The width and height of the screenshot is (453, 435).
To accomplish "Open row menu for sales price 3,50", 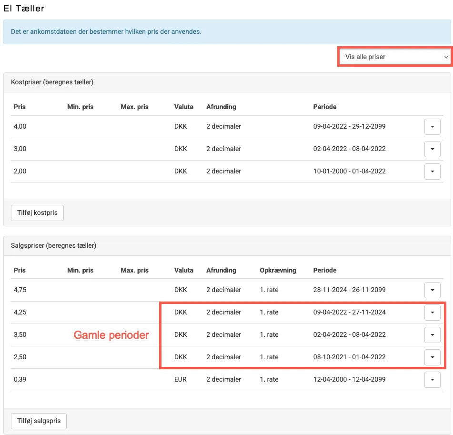I will coord(432,335).
